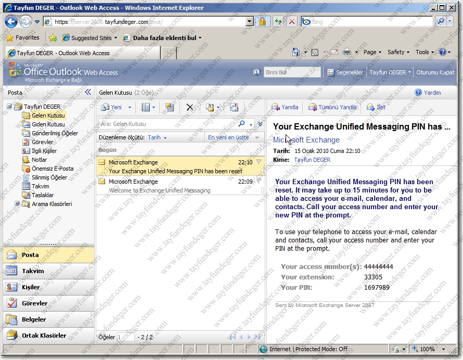
Task: Collapse the Tayfun DEGER mailbox tree
Action: coord(9,106)
